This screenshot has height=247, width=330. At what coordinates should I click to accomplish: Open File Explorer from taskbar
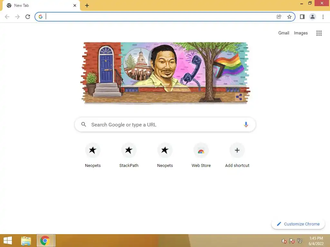click(x=26, y=241)
